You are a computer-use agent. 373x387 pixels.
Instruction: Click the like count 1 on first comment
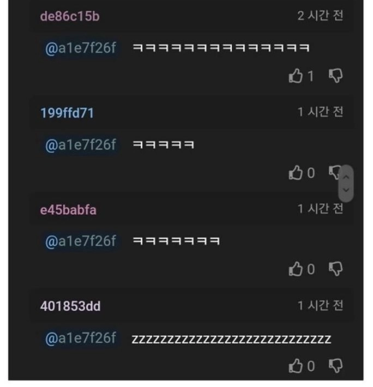[x=311, y=76]
